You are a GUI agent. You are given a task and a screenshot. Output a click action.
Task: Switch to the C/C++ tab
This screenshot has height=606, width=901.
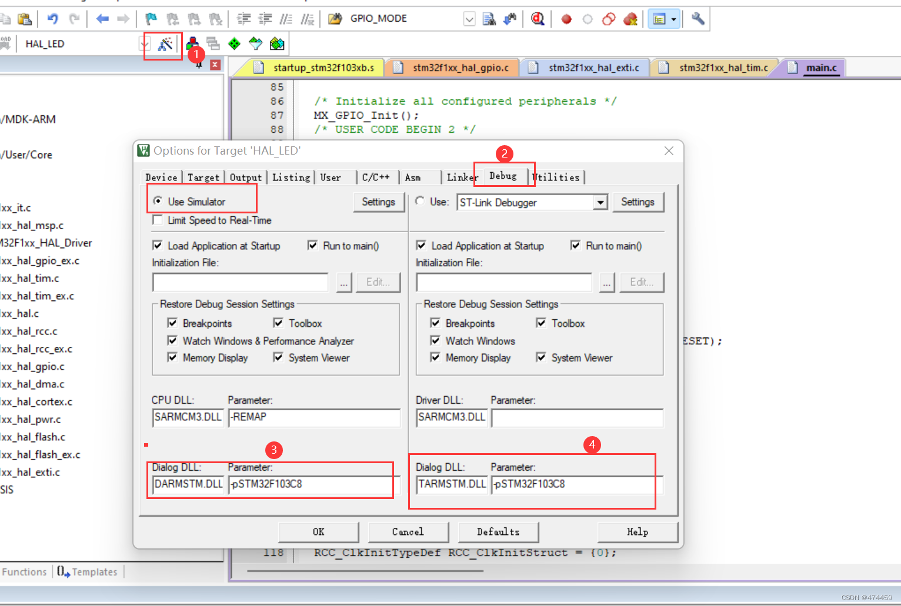(376, 178)
